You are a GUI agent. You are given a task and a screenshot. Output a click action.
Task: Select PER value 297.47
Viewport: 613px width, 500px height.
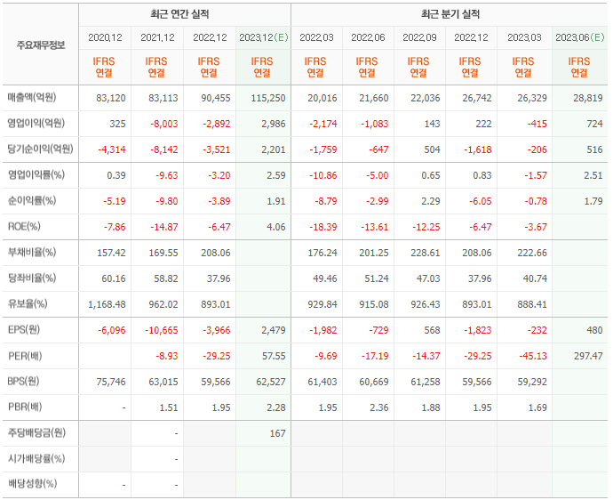point(588,356)
